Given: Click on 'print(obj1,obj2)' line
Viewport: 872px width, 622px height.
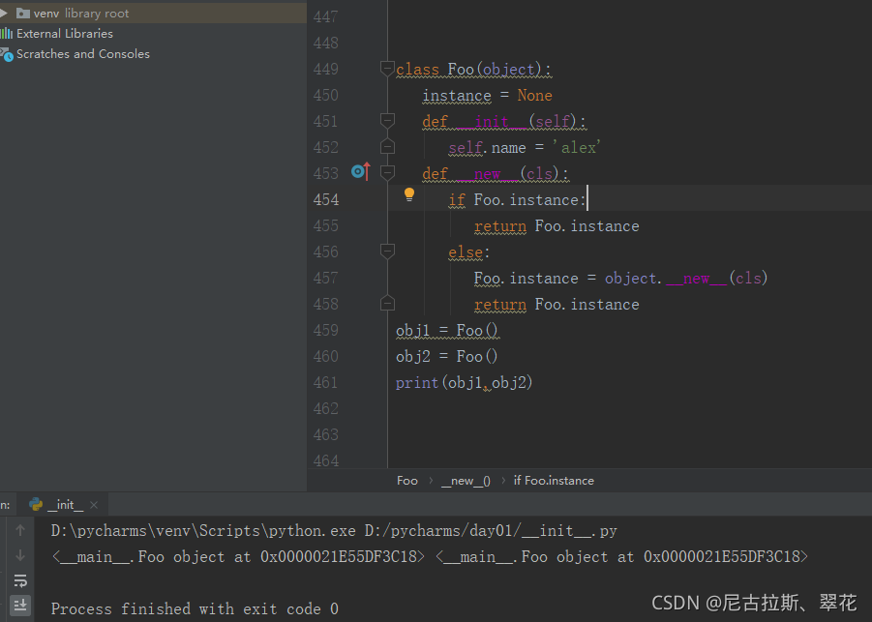Looking at the screenshot, I should [464, 383].
